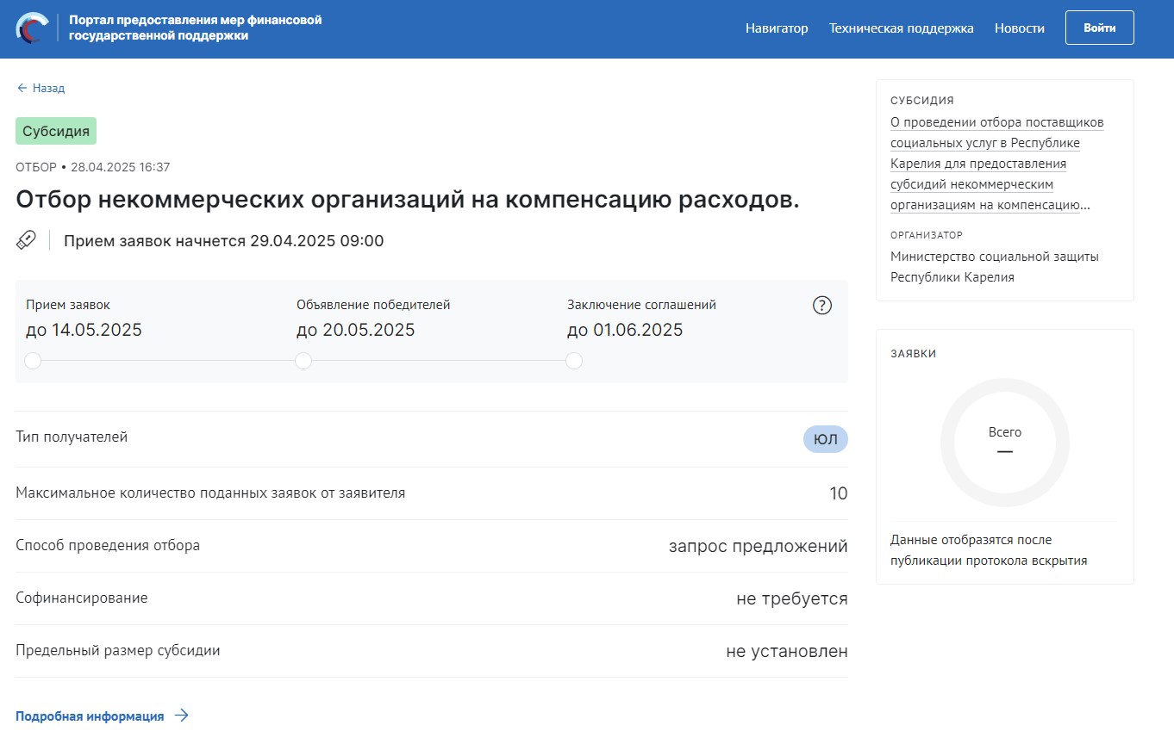Click the green Субсидия badge
The image size is (1174, 756).
(x=56, y=132)
